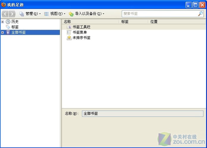
Task: Select 标签 in the sidebar
Action: (15, 27)
